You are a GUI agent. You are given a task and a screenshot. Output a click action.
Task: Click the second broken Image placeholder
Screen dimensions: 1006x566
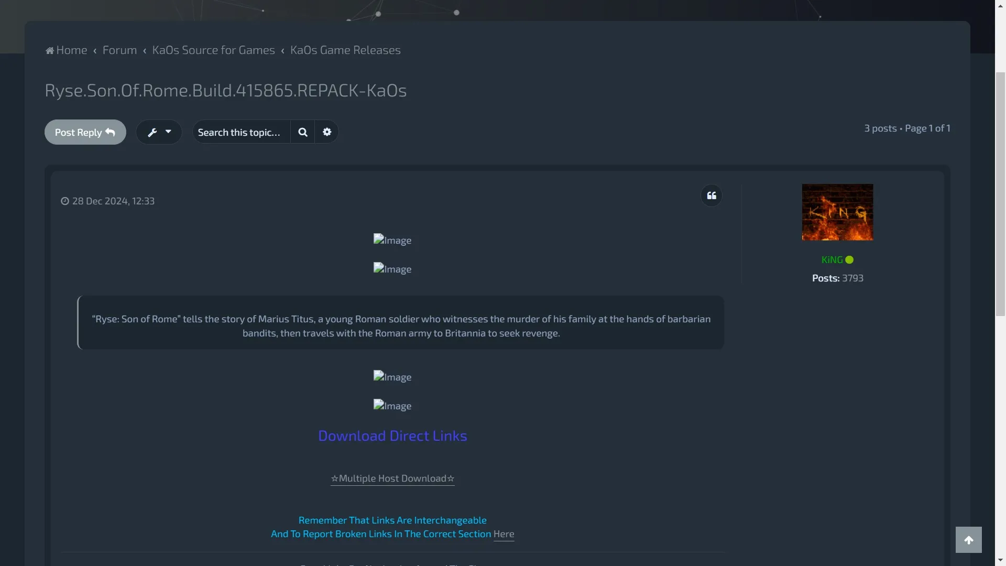click(x=392, y=269)
